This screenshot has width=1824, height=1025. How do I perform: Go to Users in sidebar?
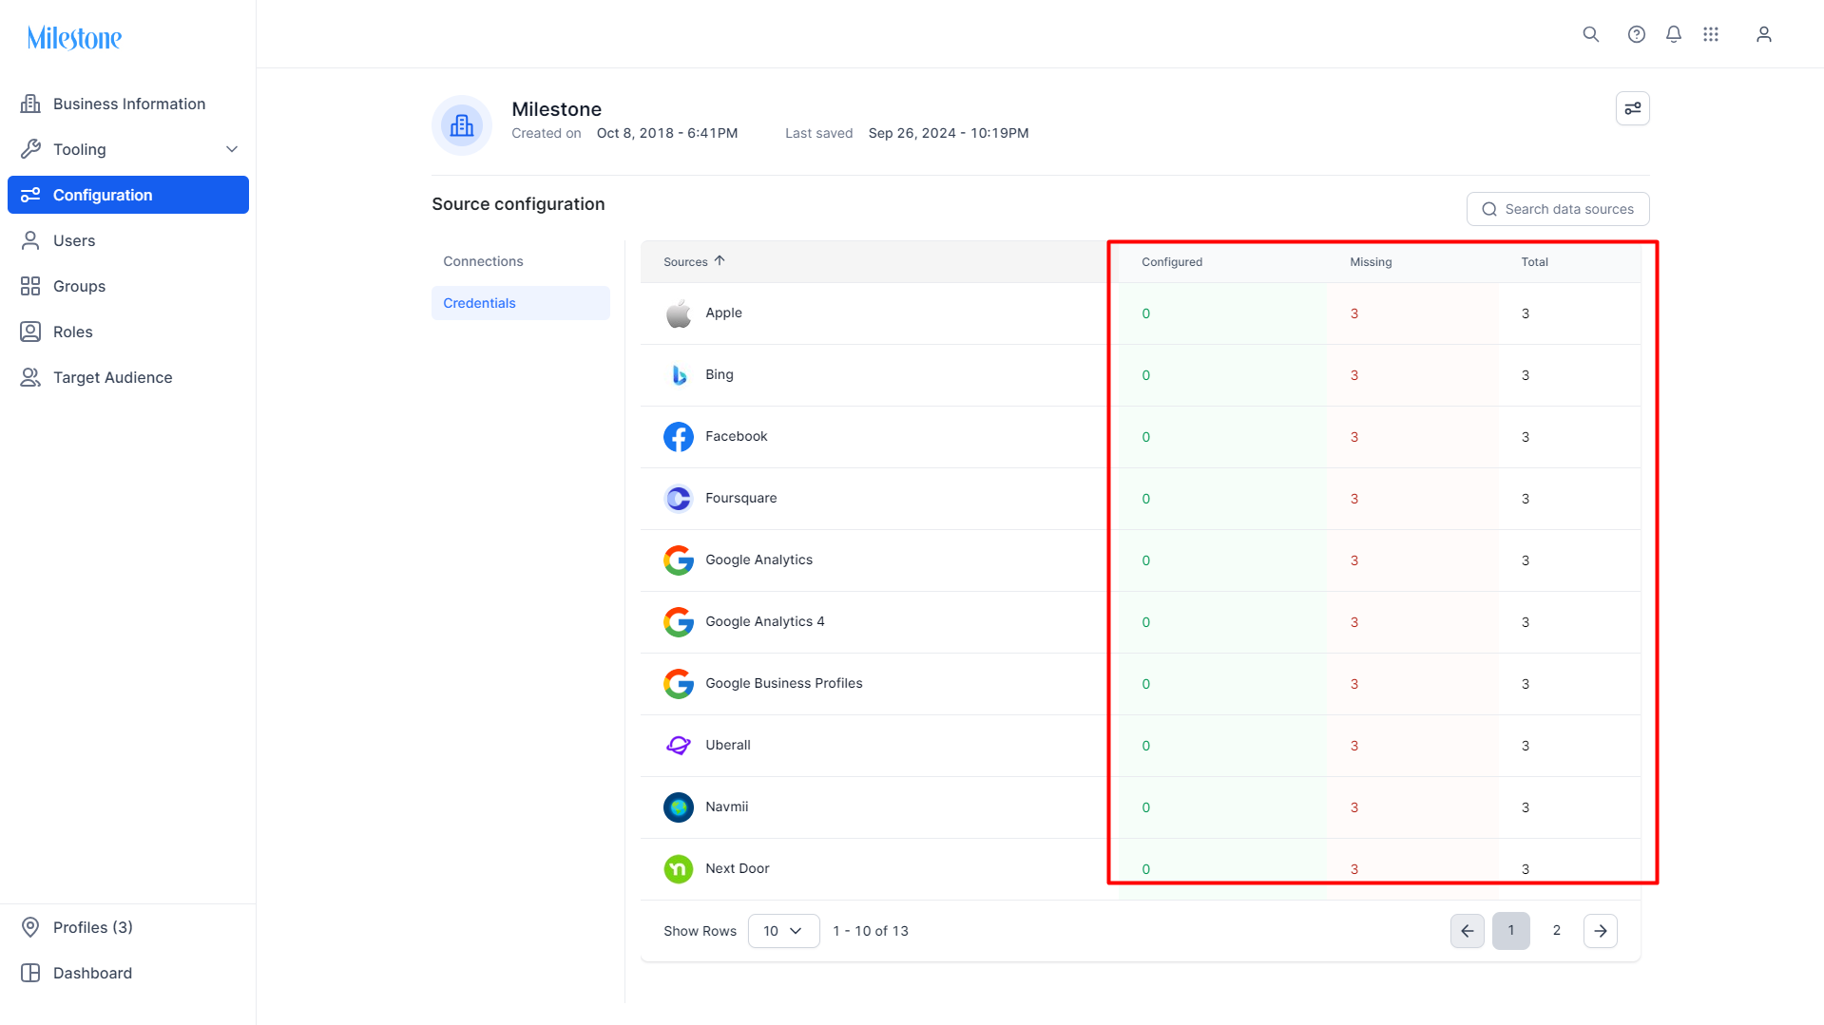128,240
